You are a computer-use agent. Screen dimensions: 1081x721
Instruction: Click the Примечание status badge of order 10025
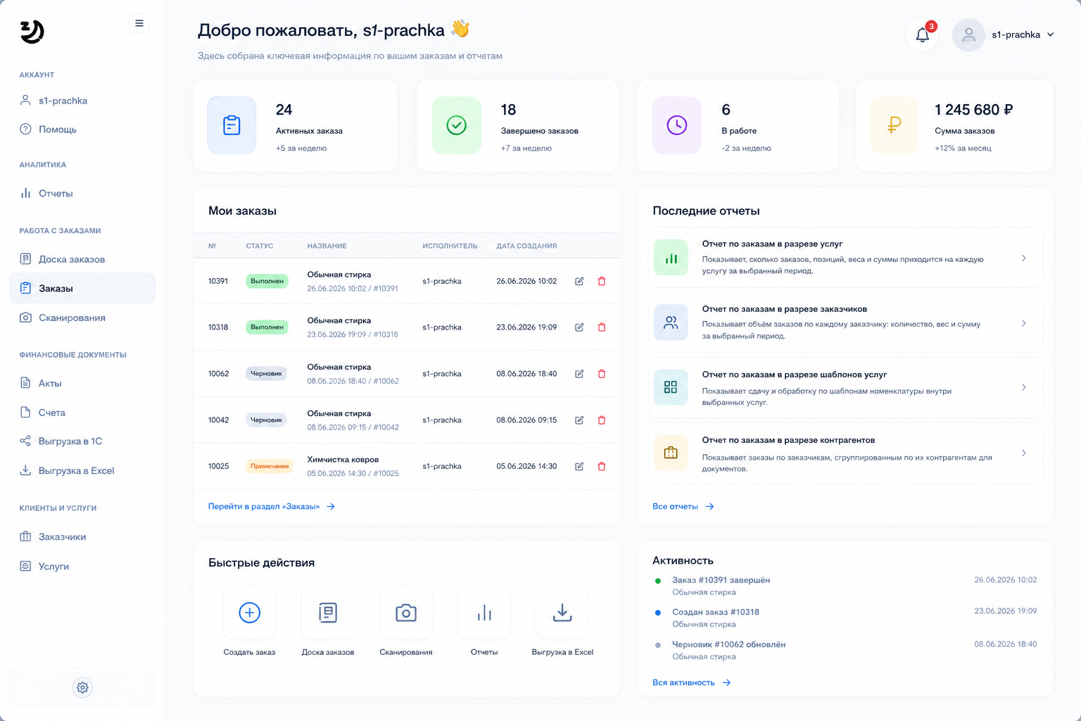270,466
